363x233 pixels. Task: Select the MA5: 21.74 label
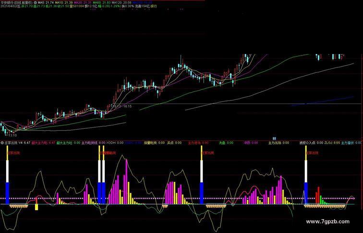coord(46,2)
